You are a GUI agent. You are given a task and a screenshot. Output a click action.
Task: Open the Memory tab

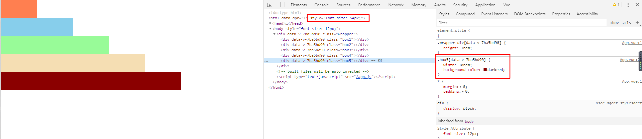tap(419, 5)
